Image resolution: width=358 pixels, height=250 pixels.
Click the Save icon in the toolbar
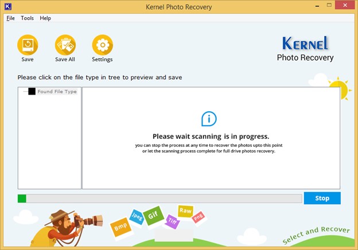[28, 45]
